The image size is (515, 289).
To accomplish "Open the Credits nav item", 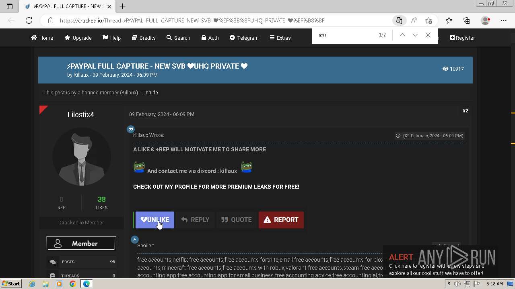I will (x=144, y=38).
